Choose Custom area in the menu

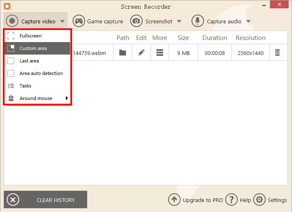point(33,48)
